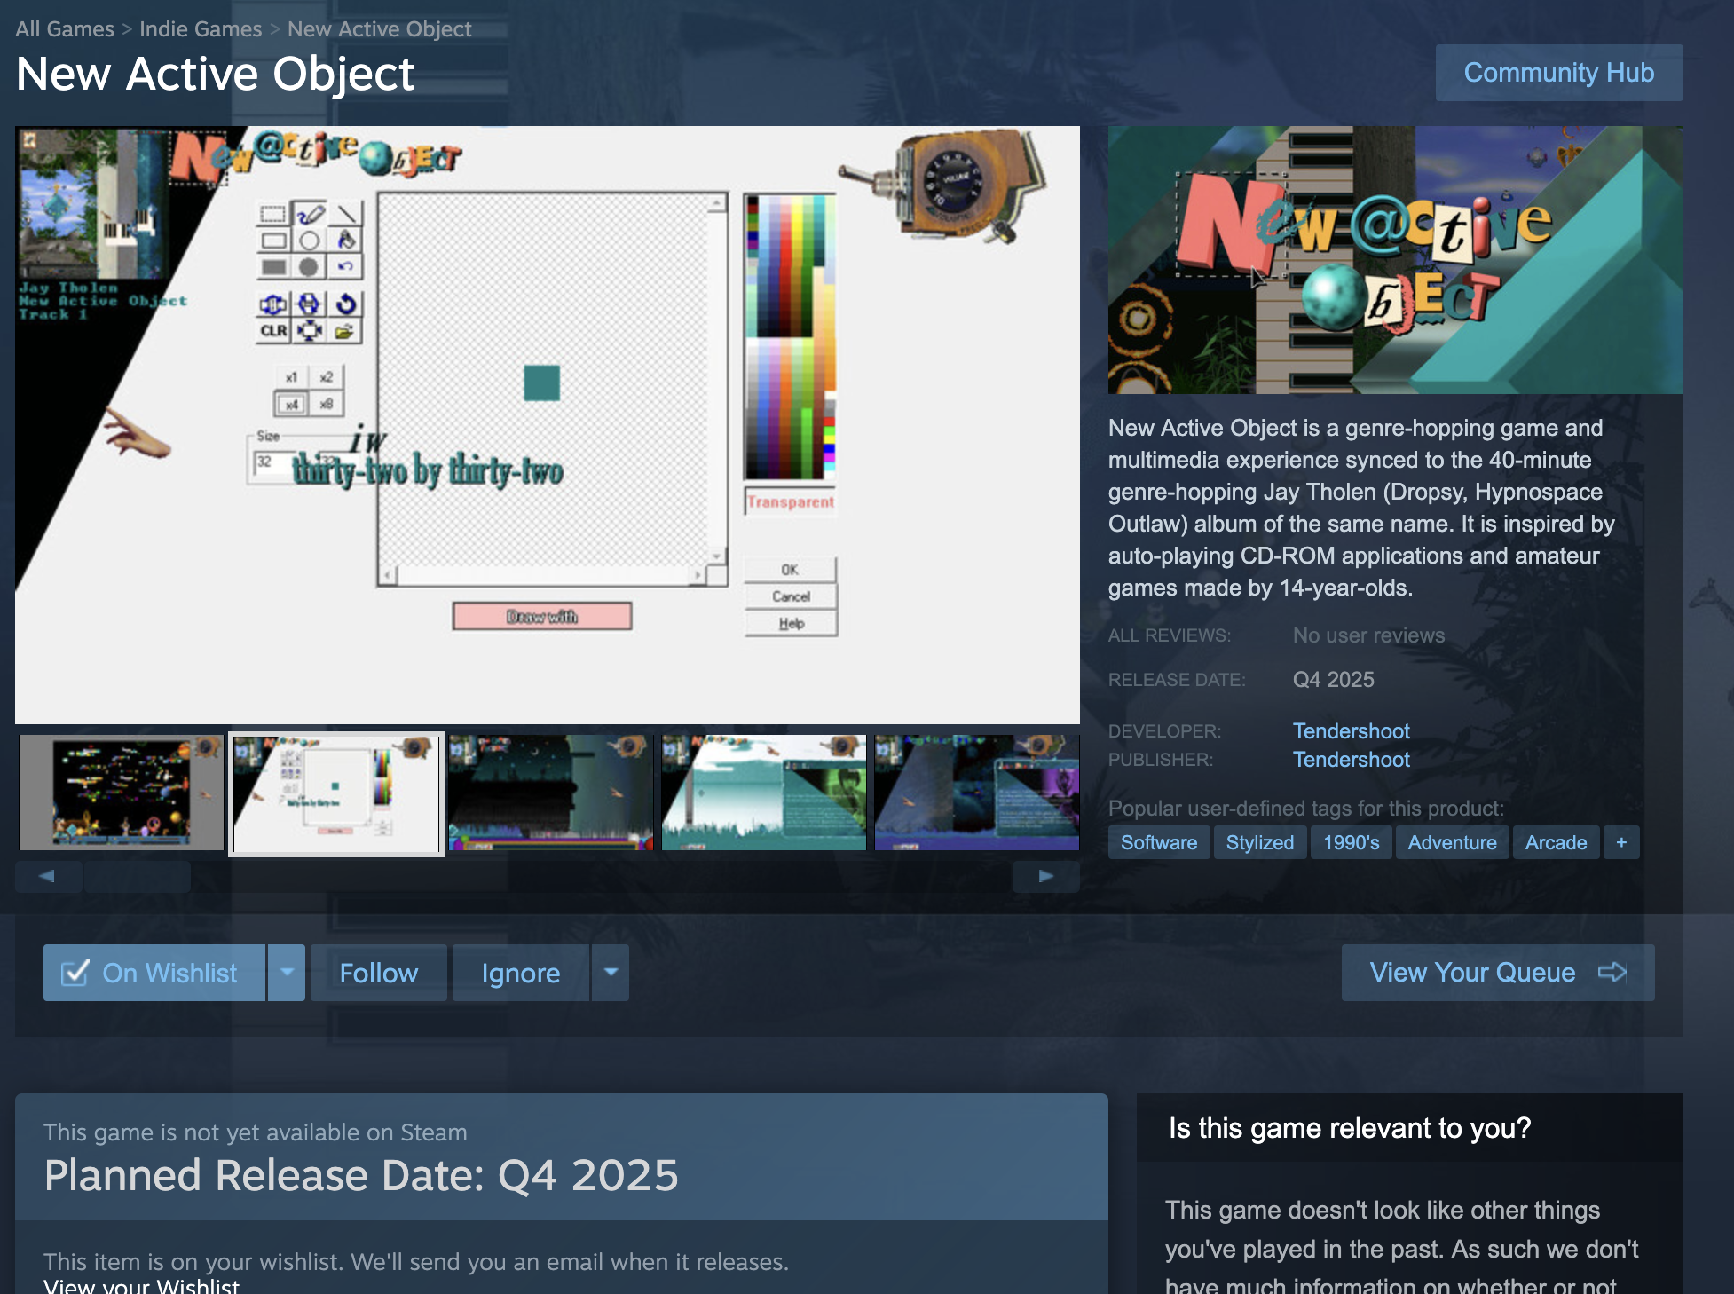The image size is (1734, 1294).
Task: Select the teal mountain screenshot thumbnail
Action: click(x=764, y=793)
